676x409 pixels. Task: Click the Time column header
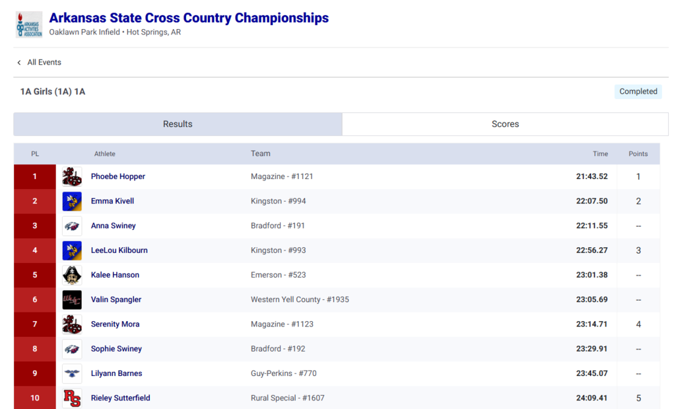point(600,153)
